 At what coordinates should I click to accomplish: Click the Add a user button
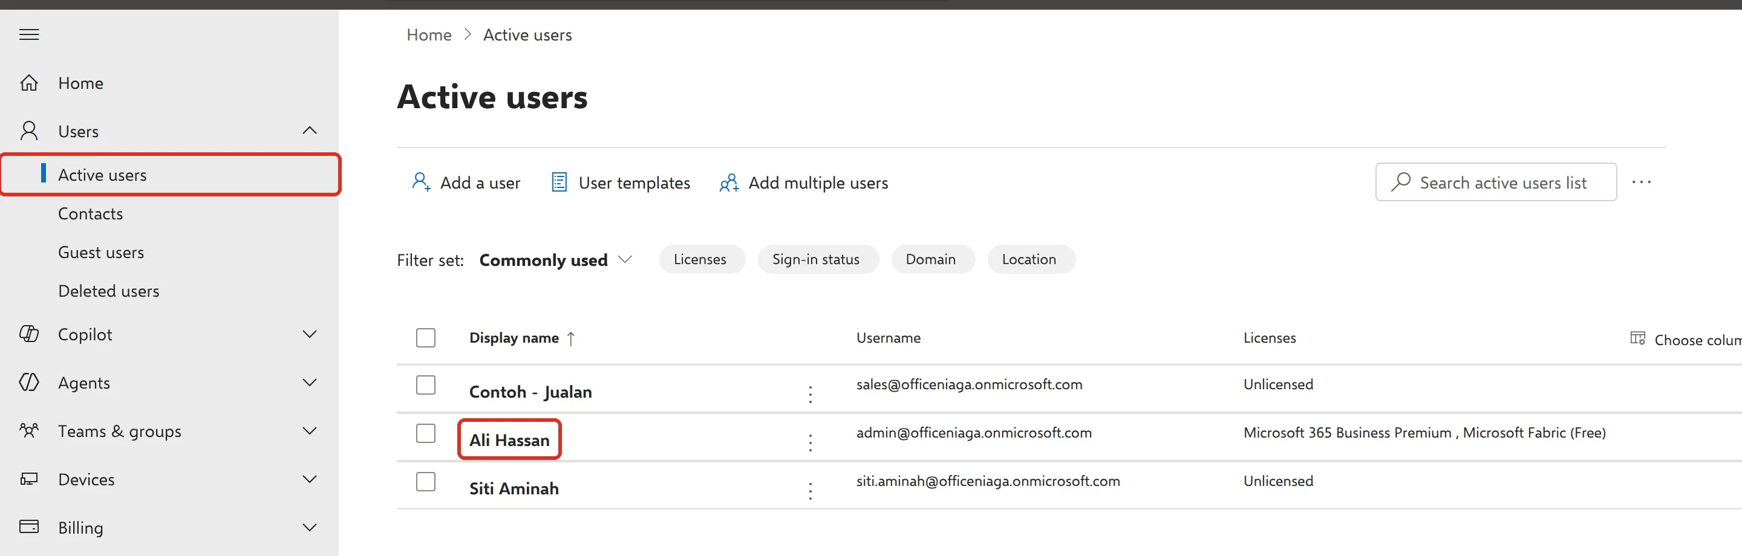click(x=466, y=183)
